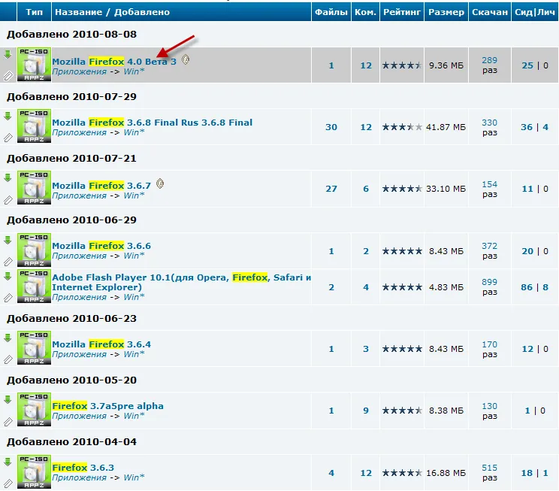The height and width of the screenshot is (491, 559).
Task: Click 899 раз download count
Action: pos(489,287)
